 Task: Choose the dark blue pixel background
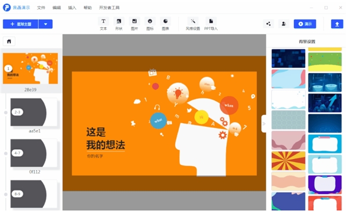click(288, 59)
